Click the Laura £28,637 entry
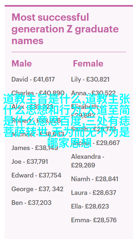138x239 pixels. 94,193
